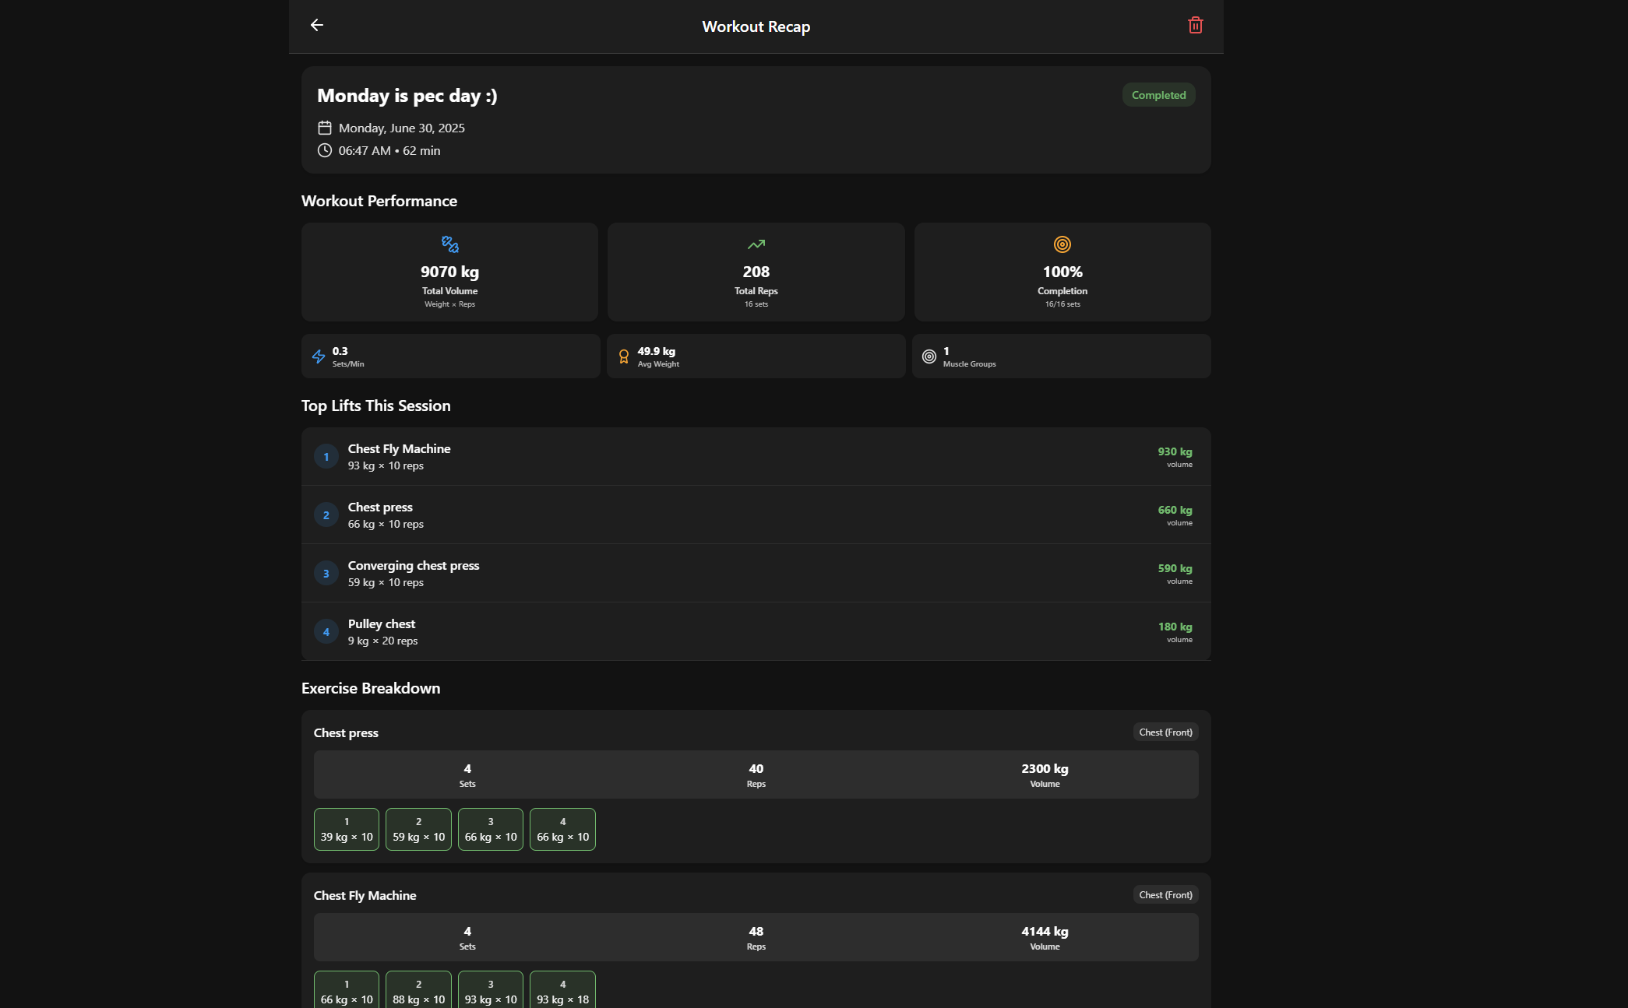Click Chest (Front) tag on Chest press
This screenshot has height=1008, width=1628.
[1165, 732]
